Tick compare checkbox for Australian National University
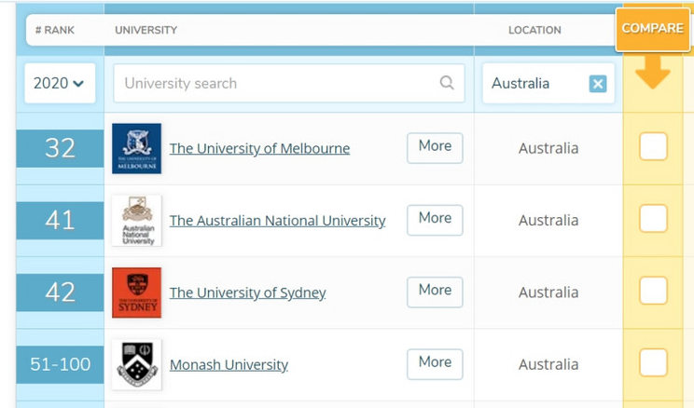 [x=653, y=218]
